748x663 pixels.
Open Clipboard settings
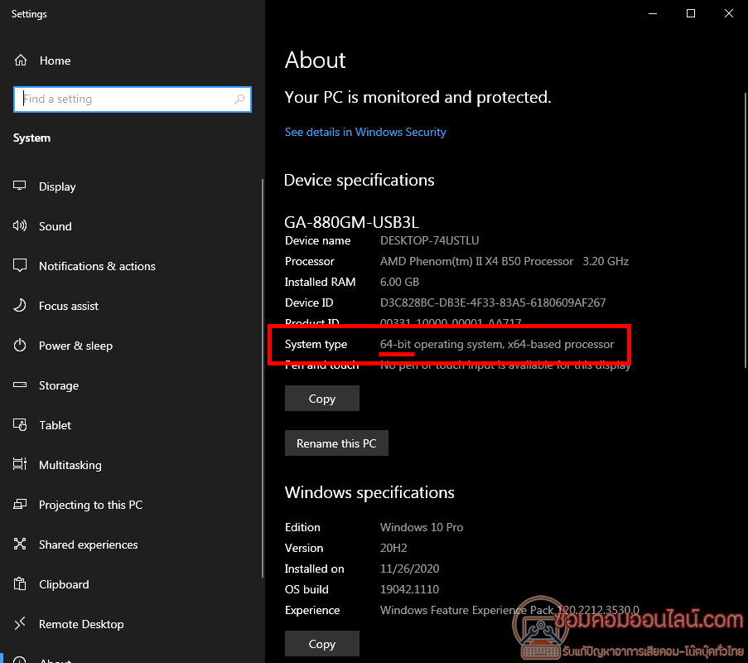click(x=64, y=585)
